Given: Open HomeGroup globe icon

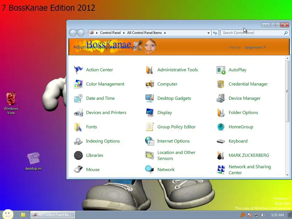Looking at the screenshot, I should point(221,127).
